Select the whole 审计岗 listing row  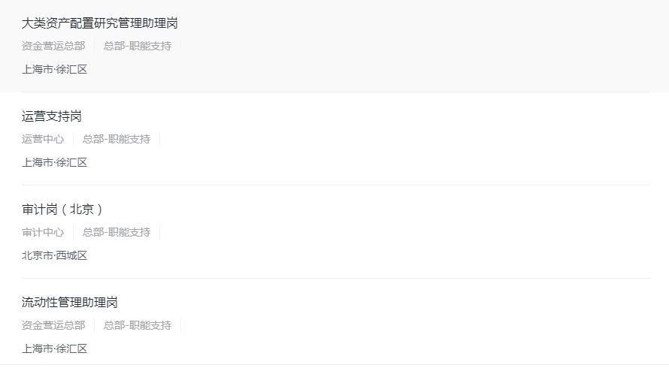[x=413, y=232]
